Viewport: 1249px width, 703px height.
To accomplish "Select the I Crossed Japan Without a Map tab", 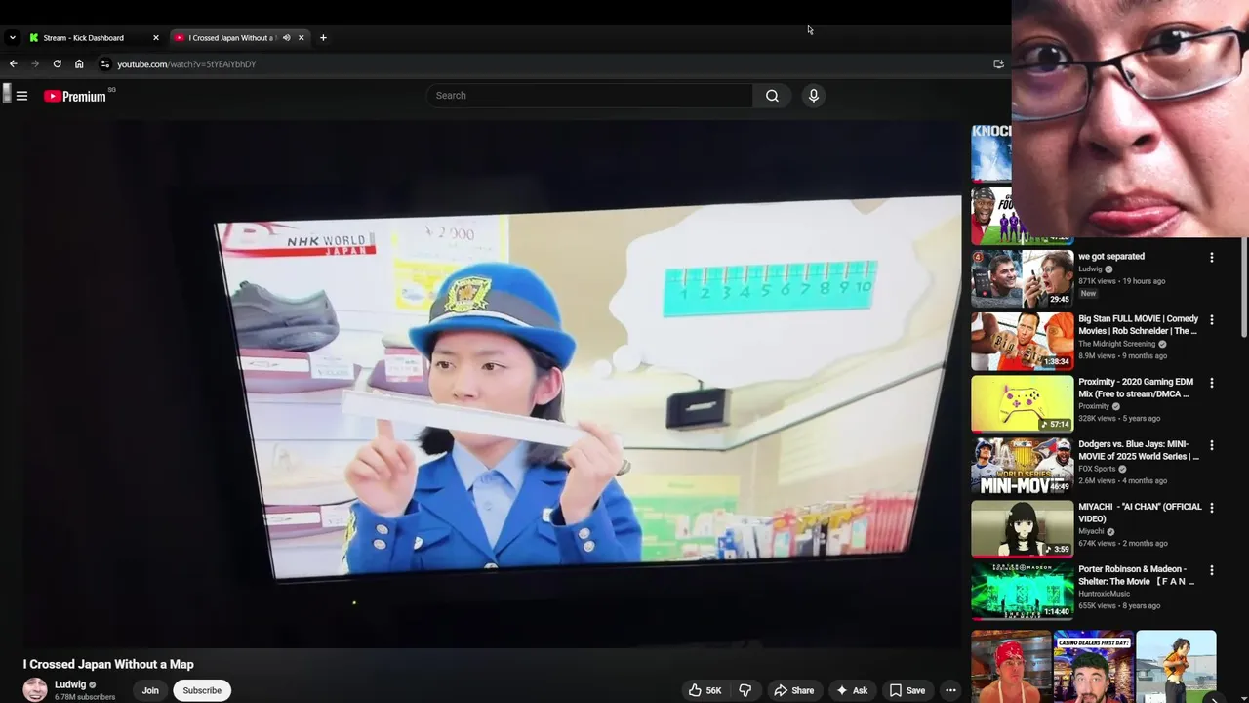I will click(231, 38).
